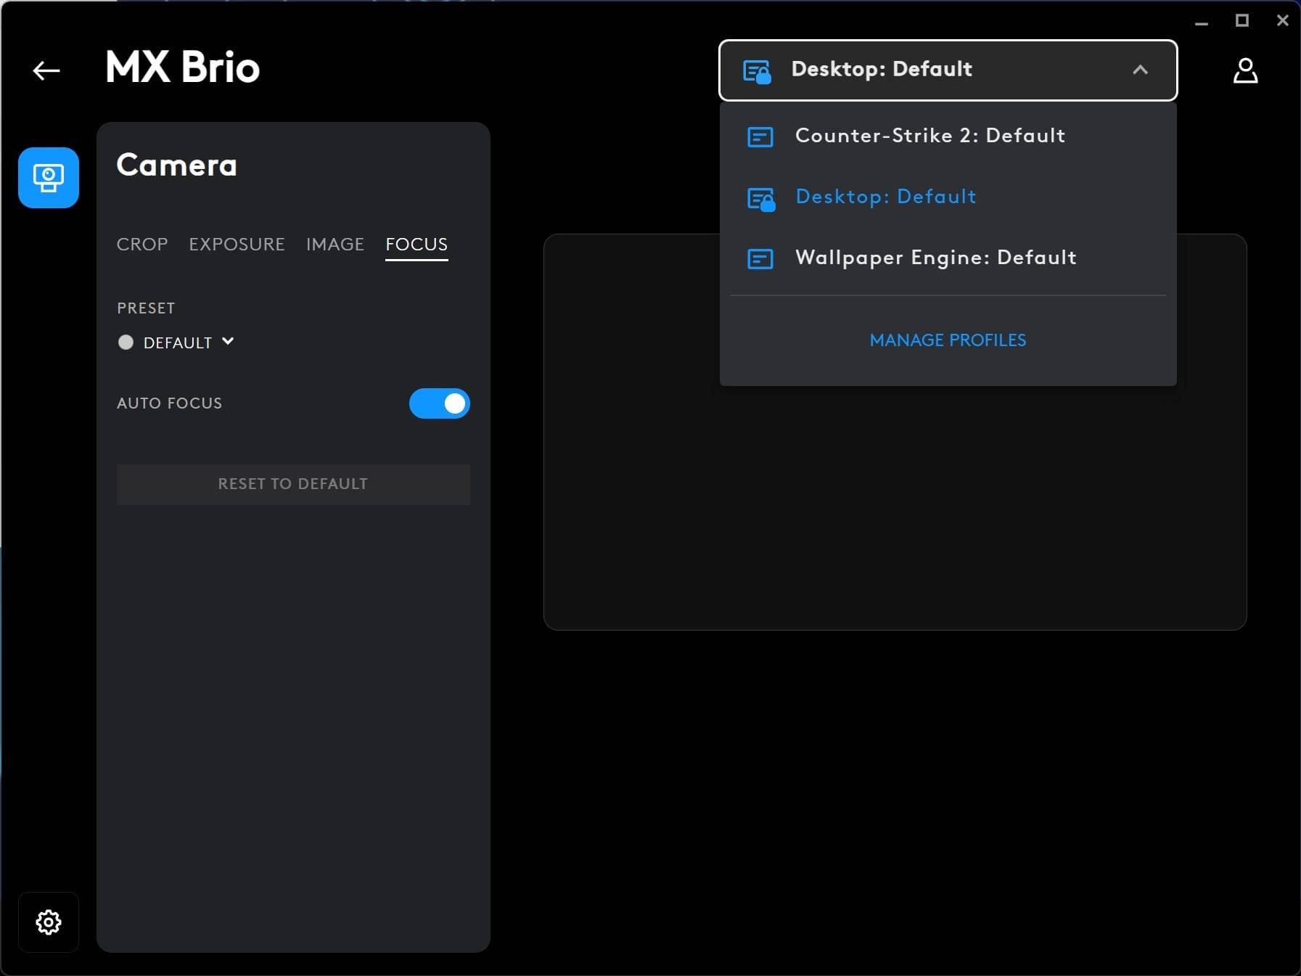Collapse the Desktop: Default profile selector
Viewport: 1301px width, 976px height.
tap(948, 70)
